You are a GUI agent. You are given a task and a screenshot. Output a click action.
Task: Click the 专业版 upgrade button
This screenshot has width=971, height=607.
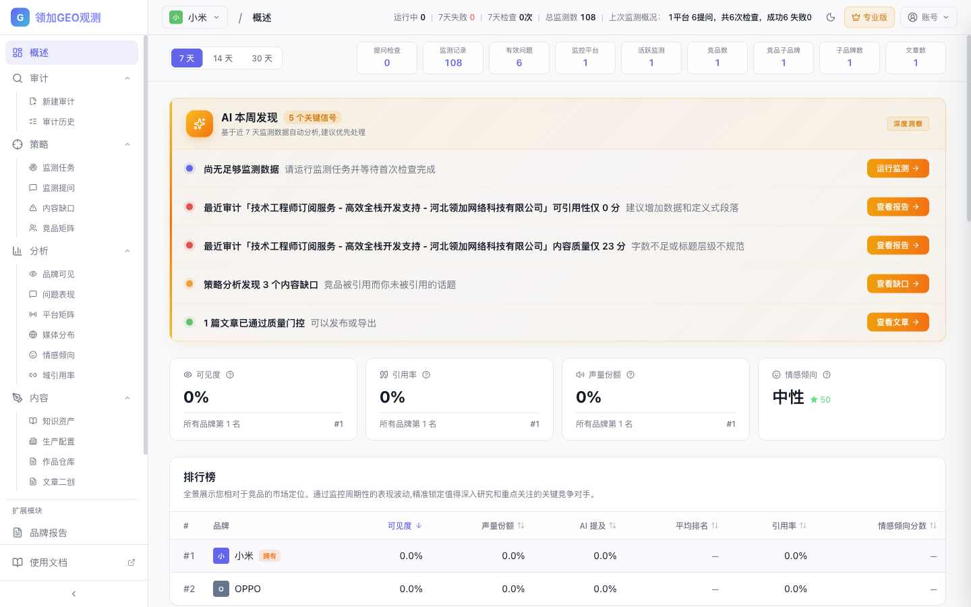coord(869,18)
